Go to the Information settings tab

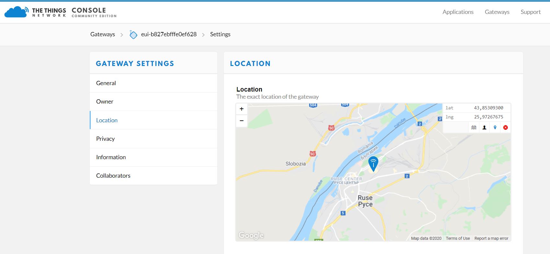point(111,157)
